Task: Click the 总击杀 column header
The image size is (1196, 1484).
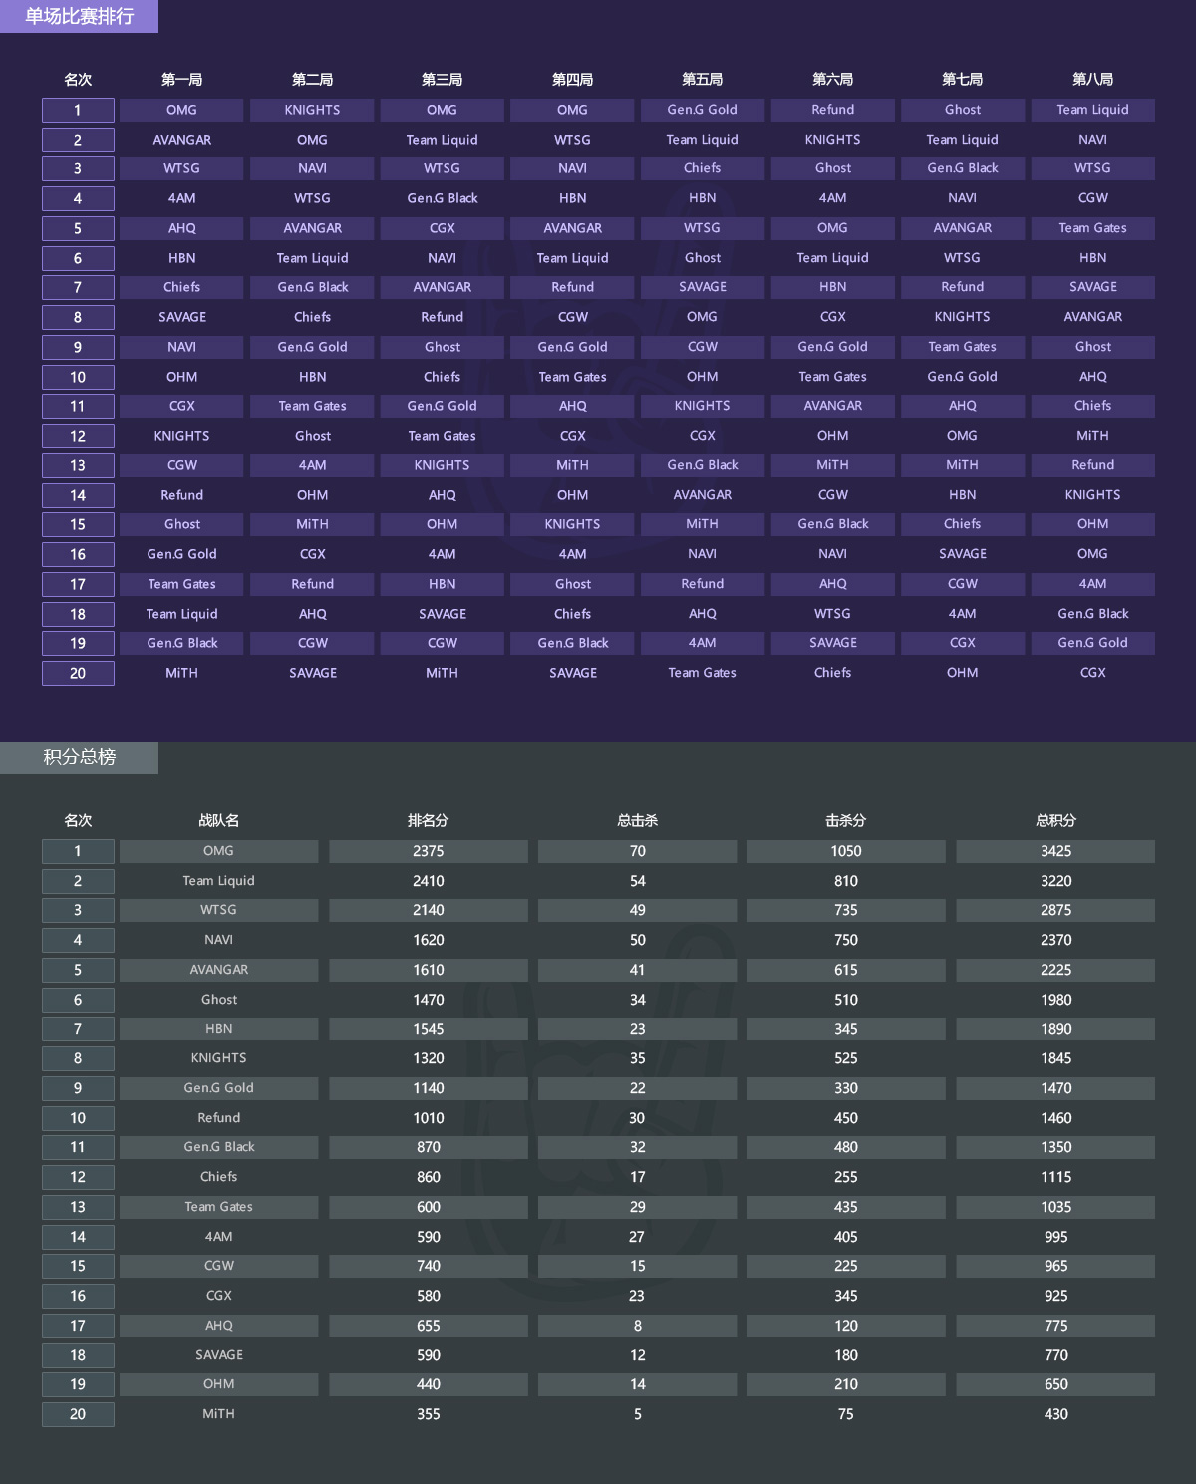Action: [637, 821]
